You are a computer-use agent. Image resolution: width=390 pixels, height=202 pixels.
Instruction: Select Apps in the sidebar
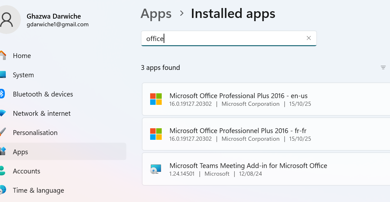coord(21,152)
